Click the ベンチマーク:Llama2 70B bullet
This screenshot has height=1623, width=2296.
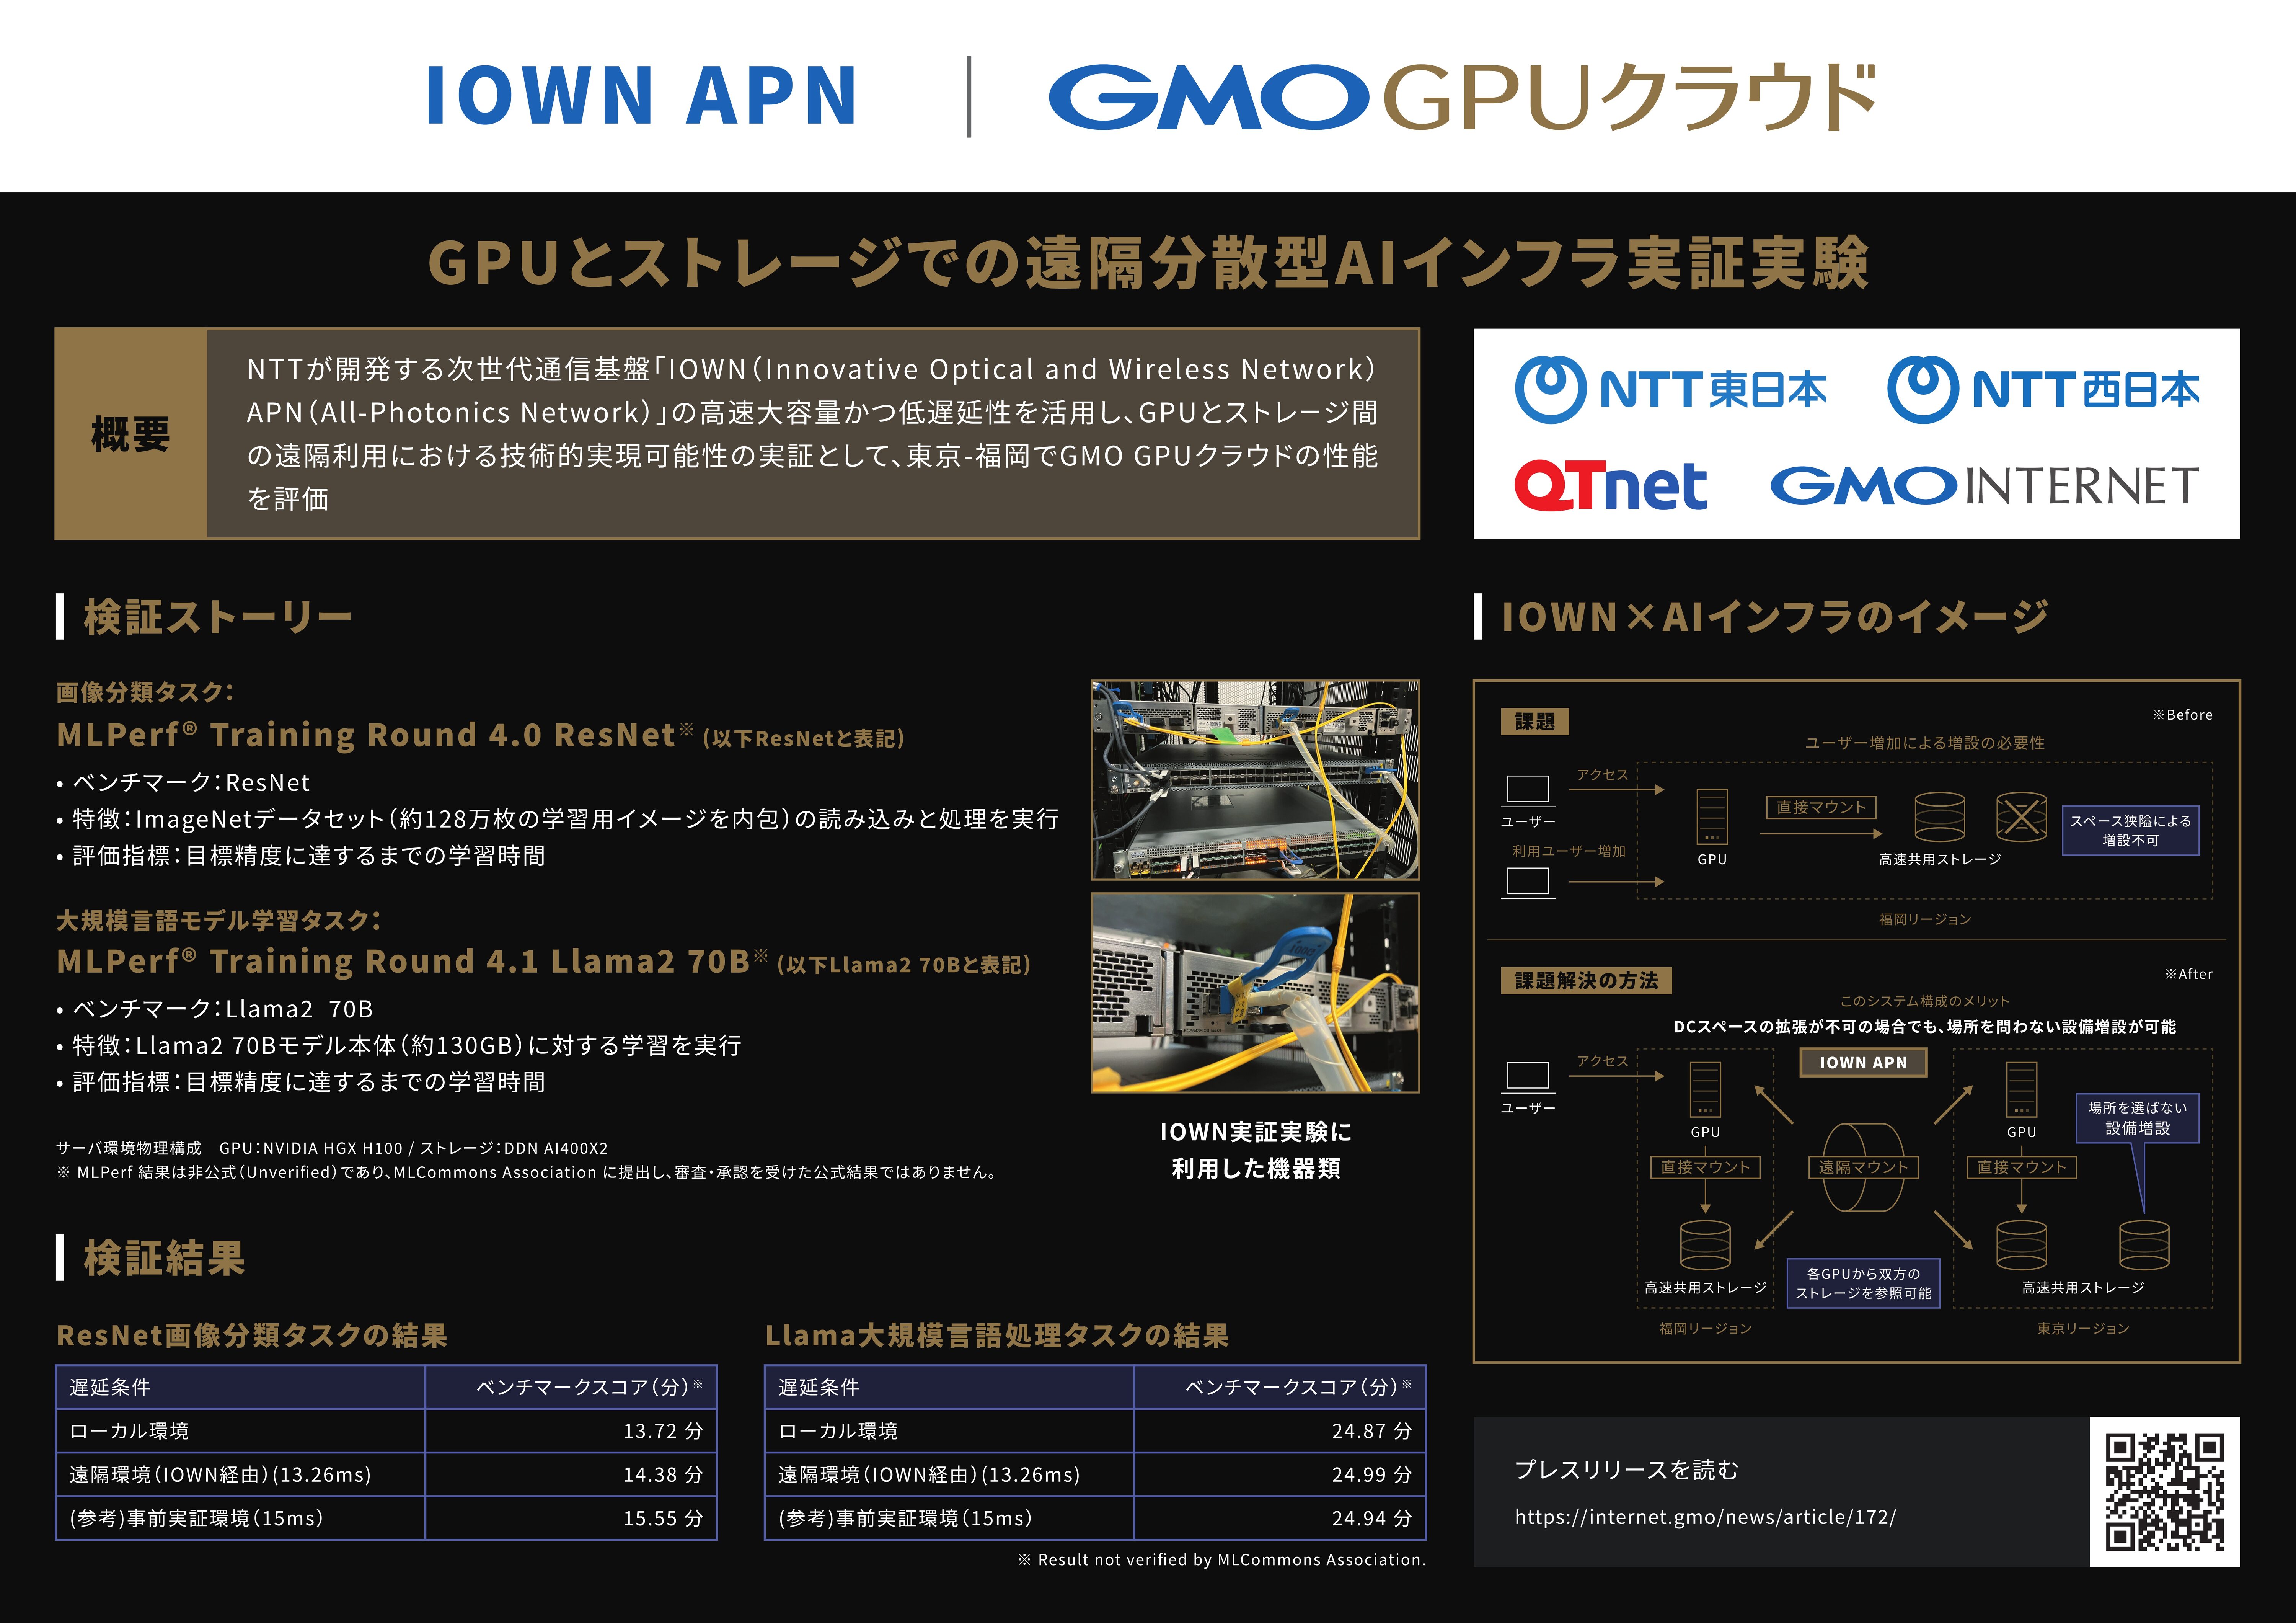point(215,1008)
